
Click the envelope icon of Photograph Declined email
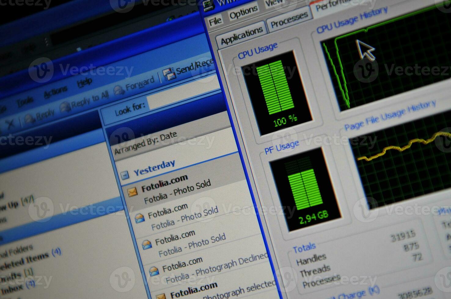point(154,271)
